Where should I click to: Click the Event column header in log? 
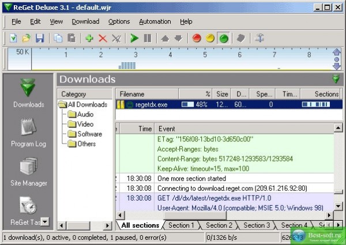244,129
